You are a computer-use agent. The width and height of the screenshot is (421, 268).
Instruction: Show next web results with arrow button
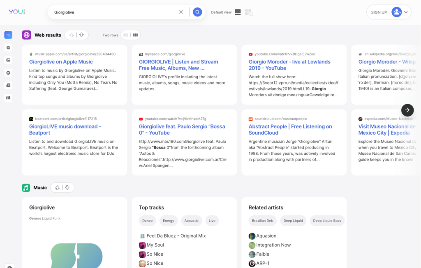(407, 110)
